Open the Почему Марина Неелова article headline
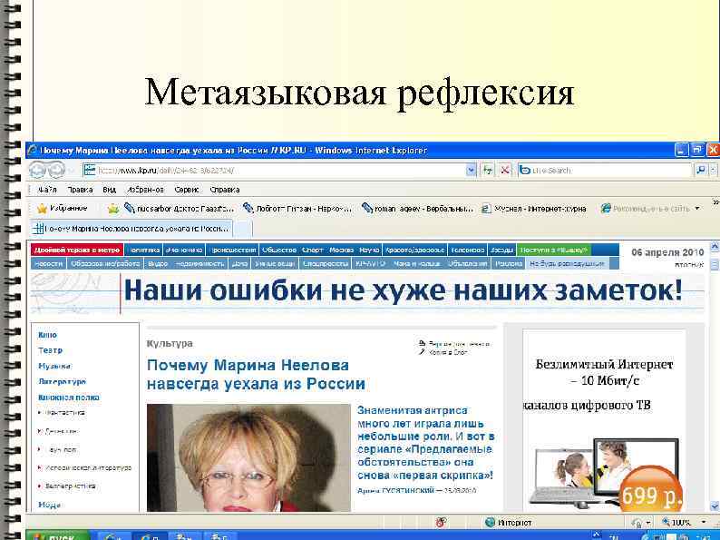Viewport: 720px width, 540px height. coord(256,375)
